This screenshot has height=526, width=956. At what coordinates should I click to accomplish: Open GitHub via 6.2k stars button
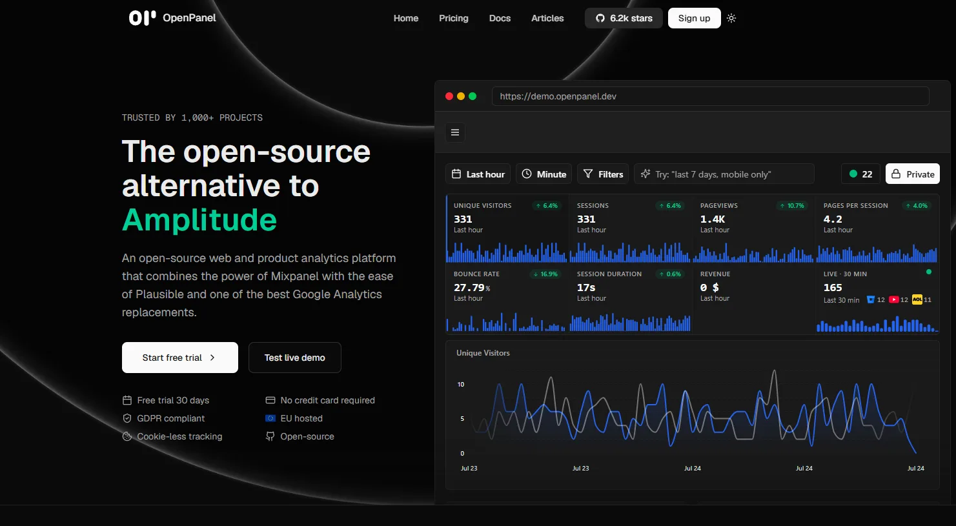point(624,18)
